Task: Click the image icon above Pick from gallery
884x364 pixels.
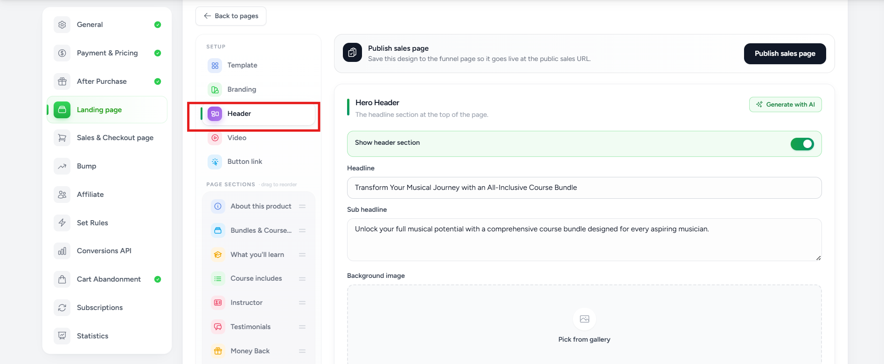Action: (x=585, y=319)
